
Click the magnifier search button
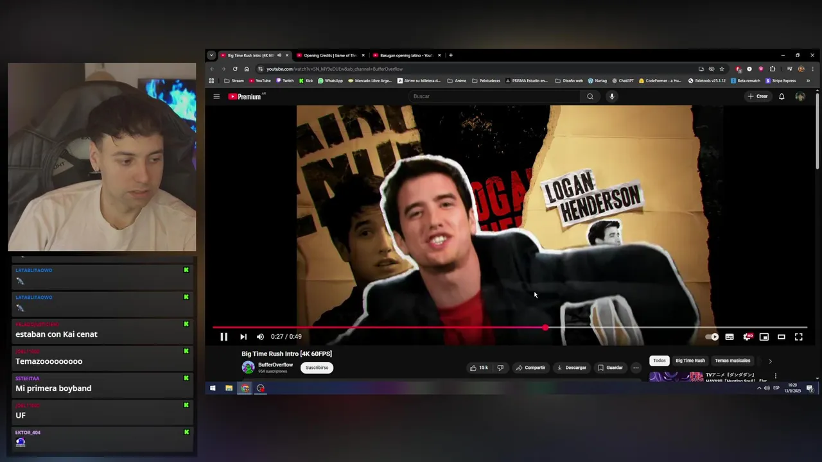(x=590, y=96)
